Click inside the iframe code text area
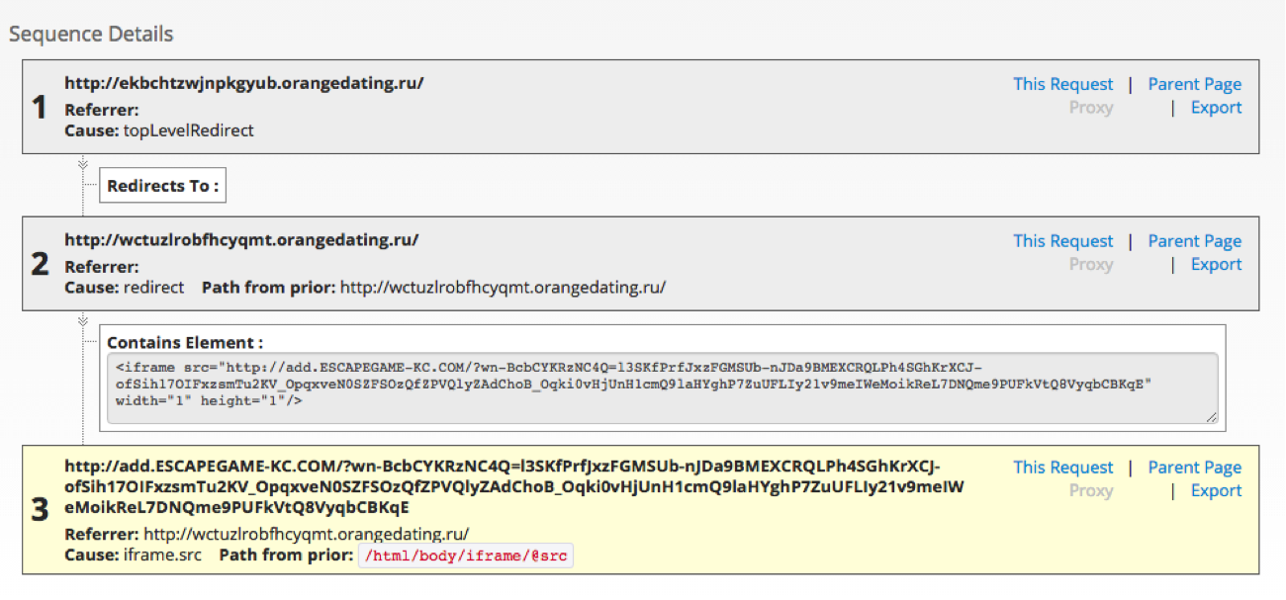This screenshot has width=1286, height=600. (663, 388)
